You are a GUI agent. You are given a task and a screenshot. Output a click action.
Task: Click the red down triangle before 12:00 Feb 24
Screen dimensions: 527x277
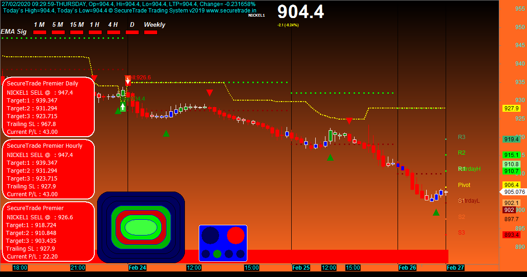click(209, 93)
